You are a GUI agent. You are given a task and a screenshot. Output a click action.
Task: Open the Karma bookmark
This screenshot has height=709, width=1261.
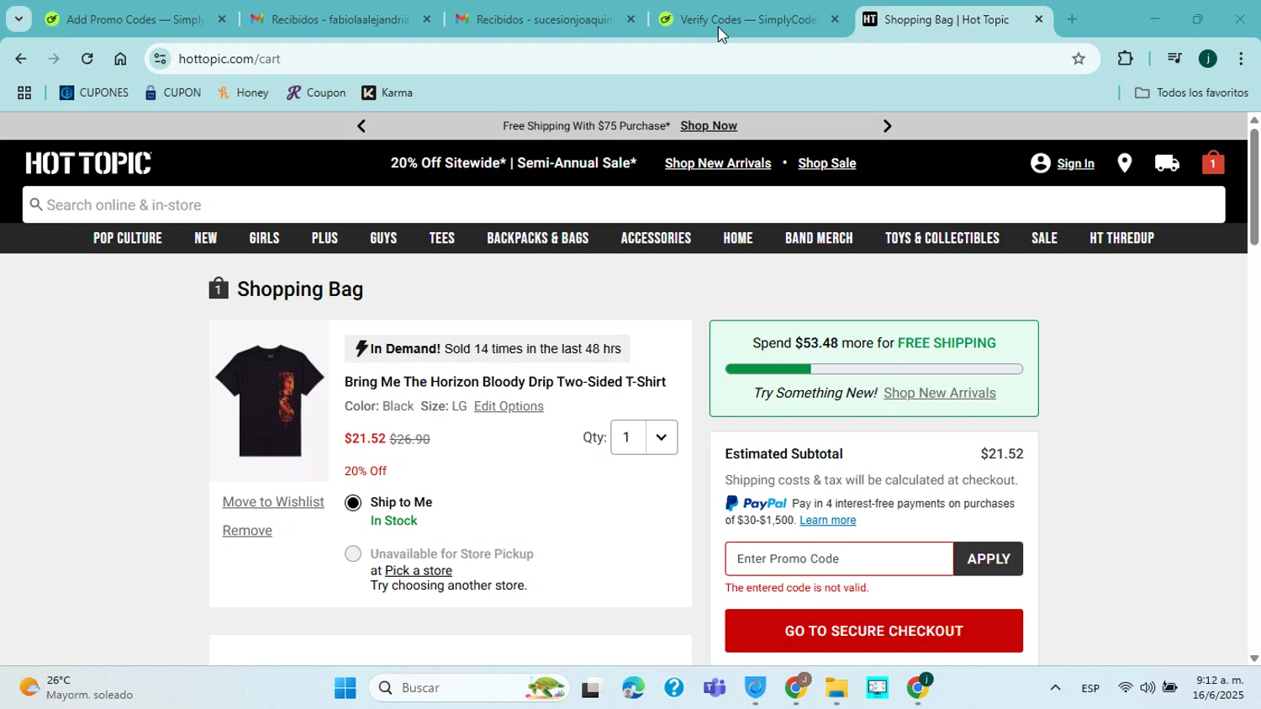point(388,93)
